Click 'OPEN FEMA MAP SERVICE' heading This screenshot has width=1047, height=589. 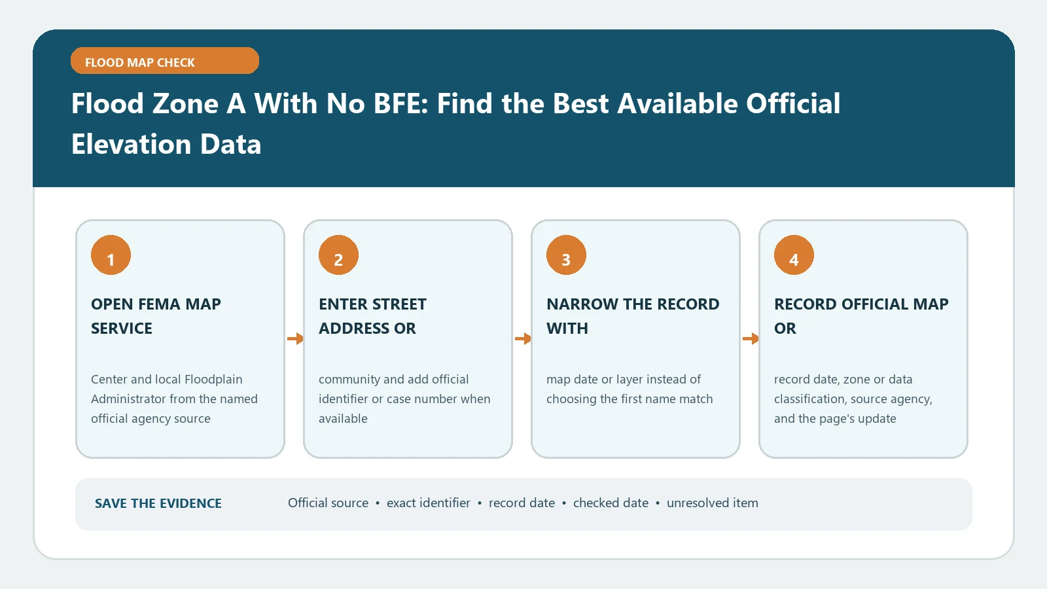coord(156,316)
